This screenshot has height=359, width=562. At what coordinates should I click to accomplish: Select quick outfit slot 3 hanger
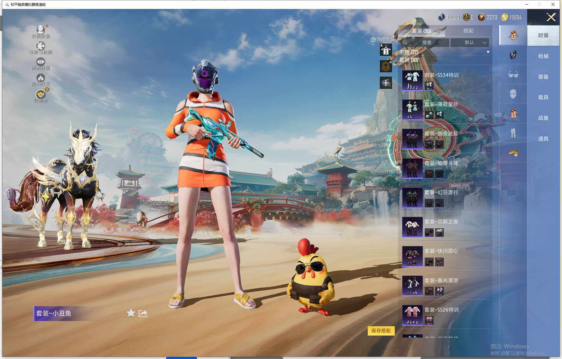coord(386,50)
